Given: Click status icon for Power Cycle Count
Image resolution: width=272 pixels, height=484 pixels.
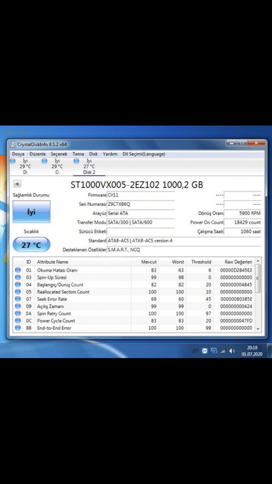Looking at the screenshot, I should pos(18,321).
